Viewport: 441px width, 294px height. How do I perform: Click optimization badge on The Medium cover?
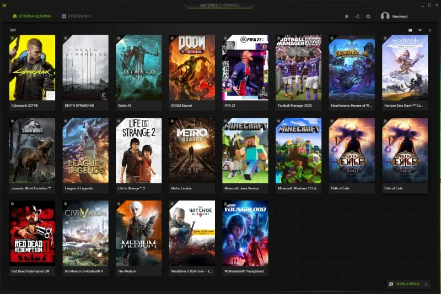coord(119,204)
